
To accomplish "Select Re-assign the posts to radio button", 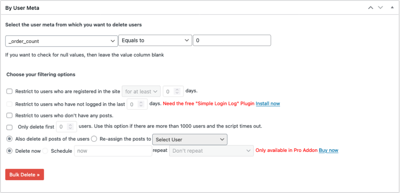I will (x=94, y=139).
